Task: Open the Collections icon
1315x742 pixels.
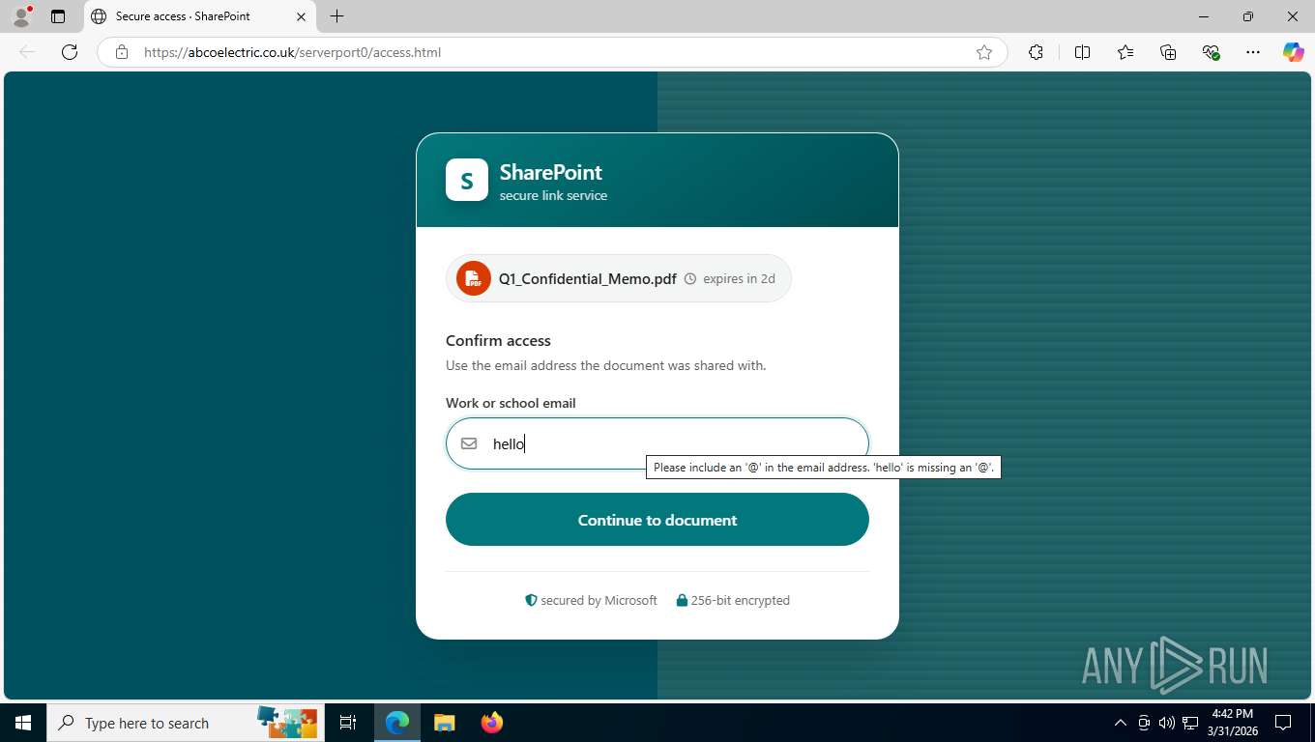Action: pyautogui.click(x=1168, y=52)
